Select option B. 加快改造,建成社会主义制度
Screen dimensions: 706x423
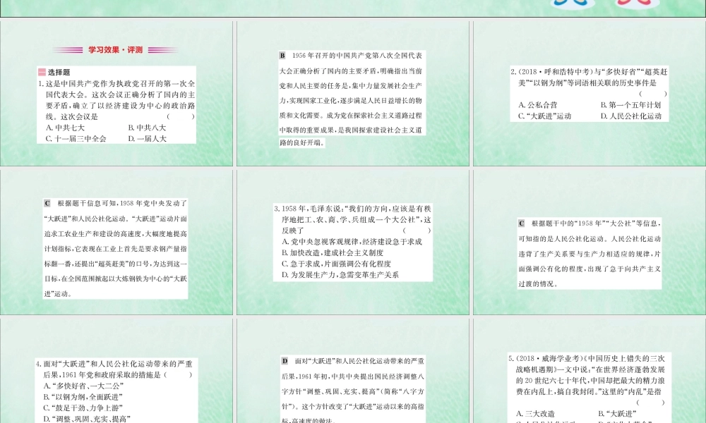(333, 252)
